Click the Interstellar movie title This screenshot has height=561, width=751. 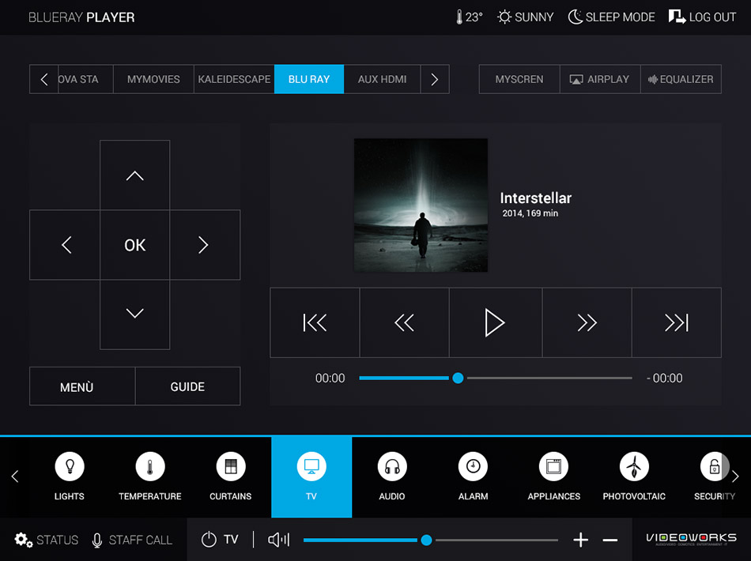pos(535,198)
